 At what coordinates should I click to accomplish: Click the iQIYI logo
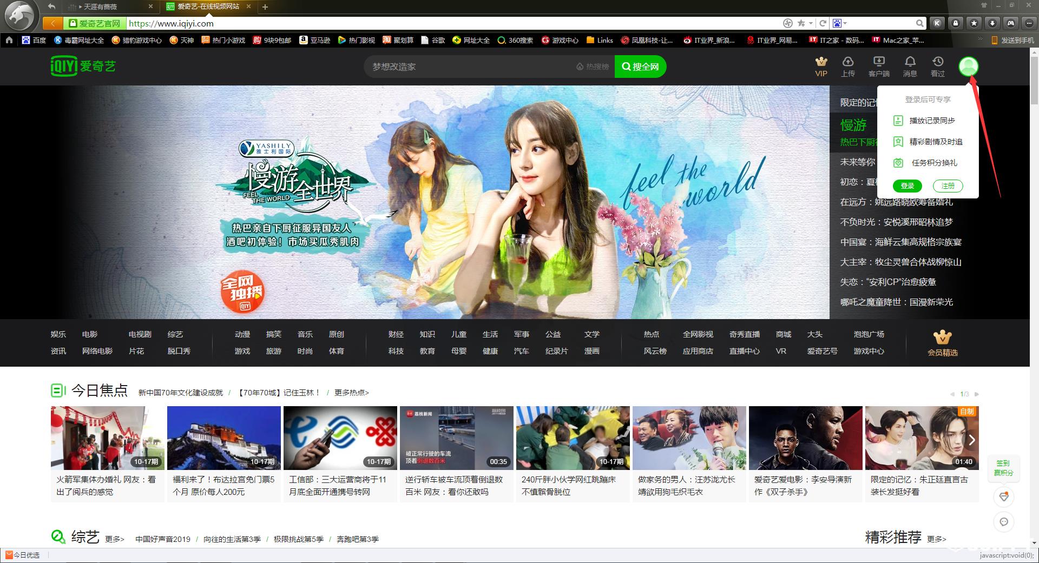point(83,67)
